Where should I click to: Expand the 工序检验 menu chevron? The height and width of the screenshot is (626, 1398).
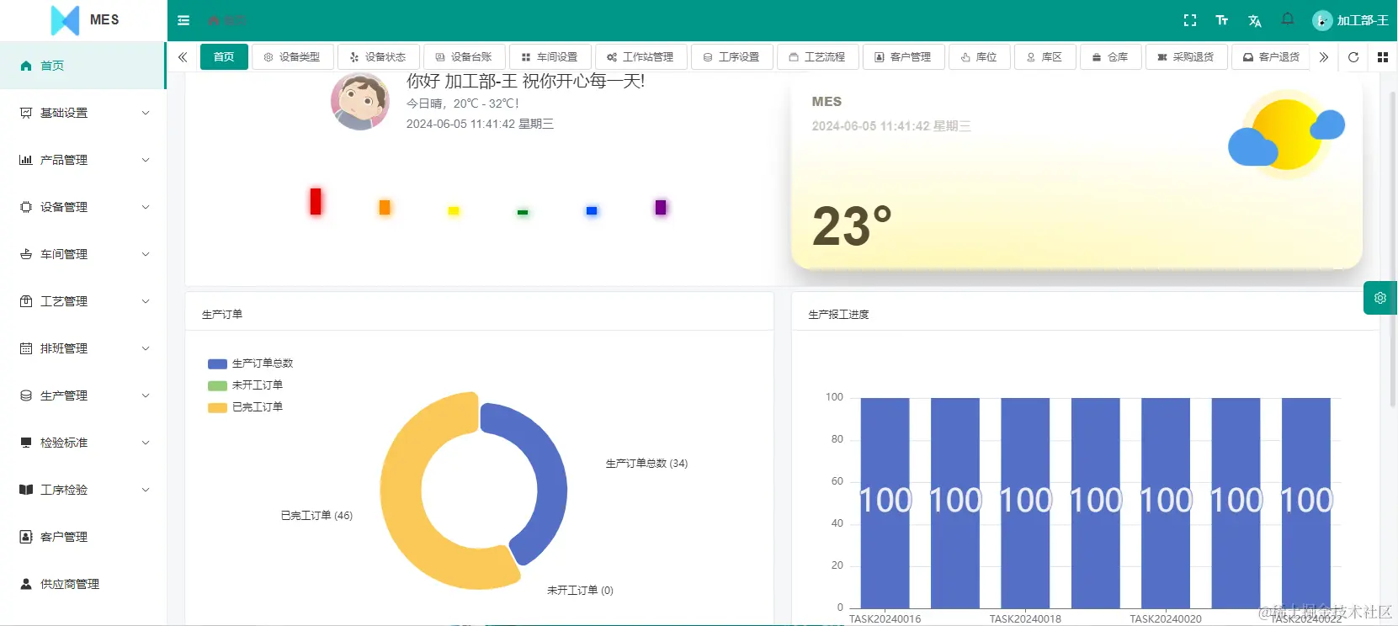point(146,490)
